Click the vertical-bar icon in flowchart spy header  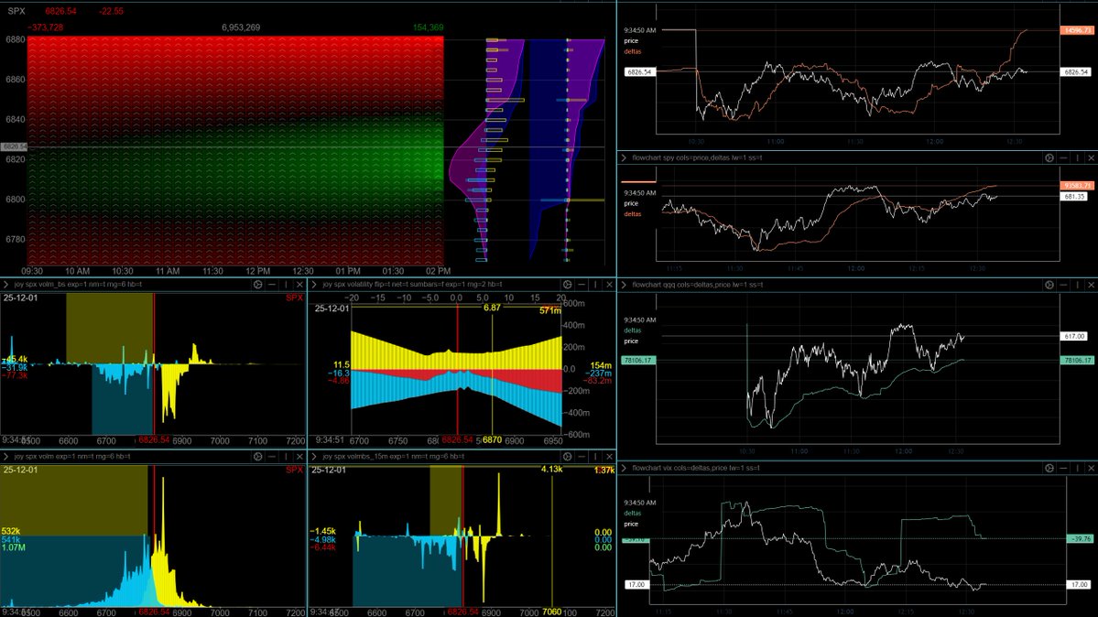1077,158
